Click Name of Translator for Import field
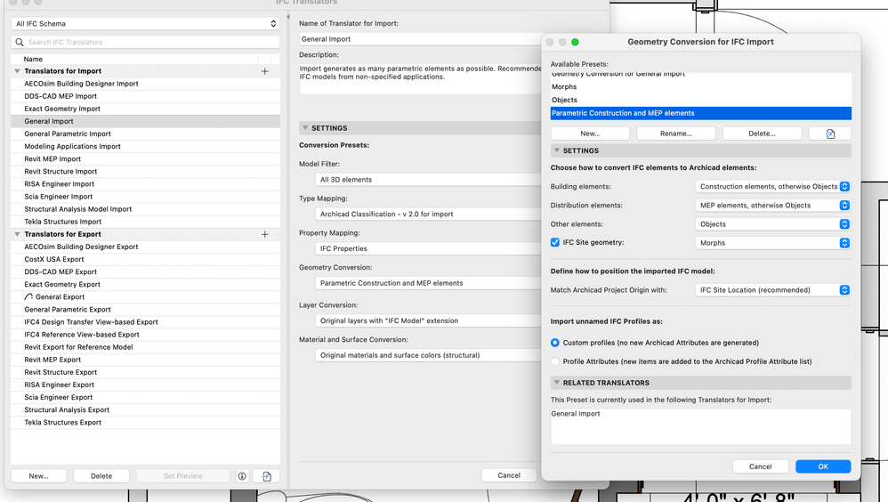 (x=420, y=39)
